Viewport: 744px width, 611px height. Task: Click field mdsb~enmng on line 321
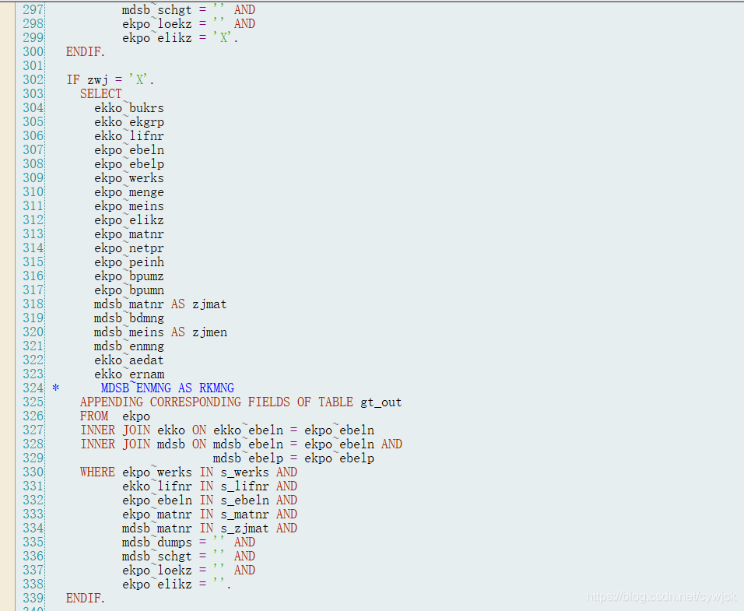129,346
